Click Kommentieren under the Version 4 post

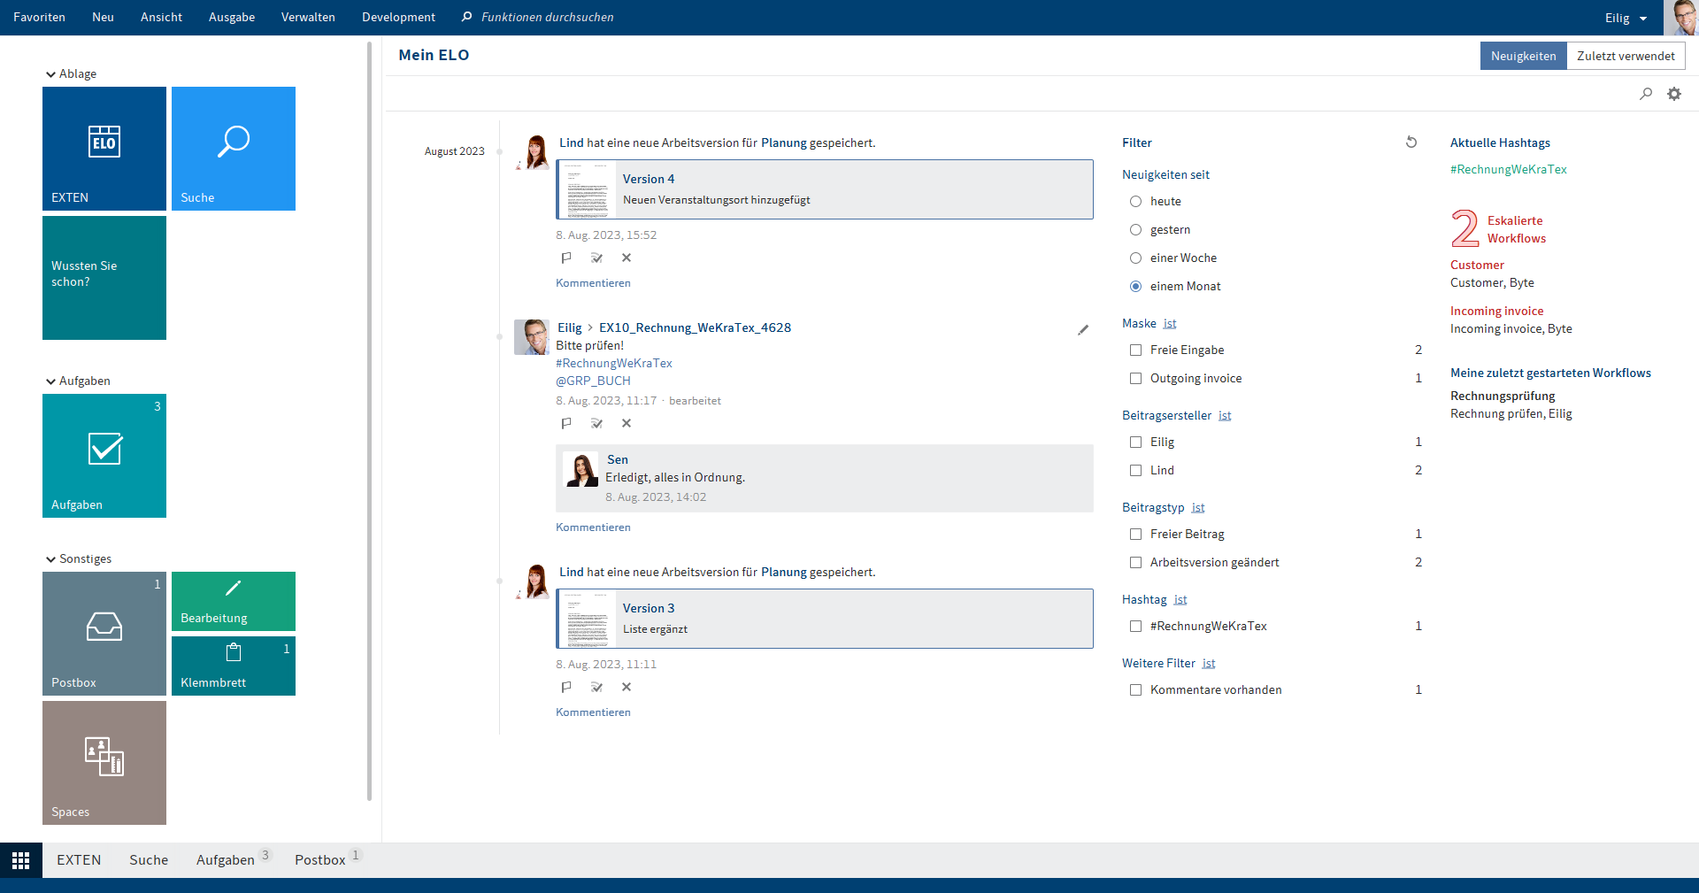click(593, 283)
